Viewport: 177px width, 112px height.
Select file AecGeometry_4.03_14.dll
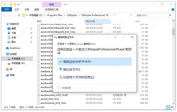point(54,95)
